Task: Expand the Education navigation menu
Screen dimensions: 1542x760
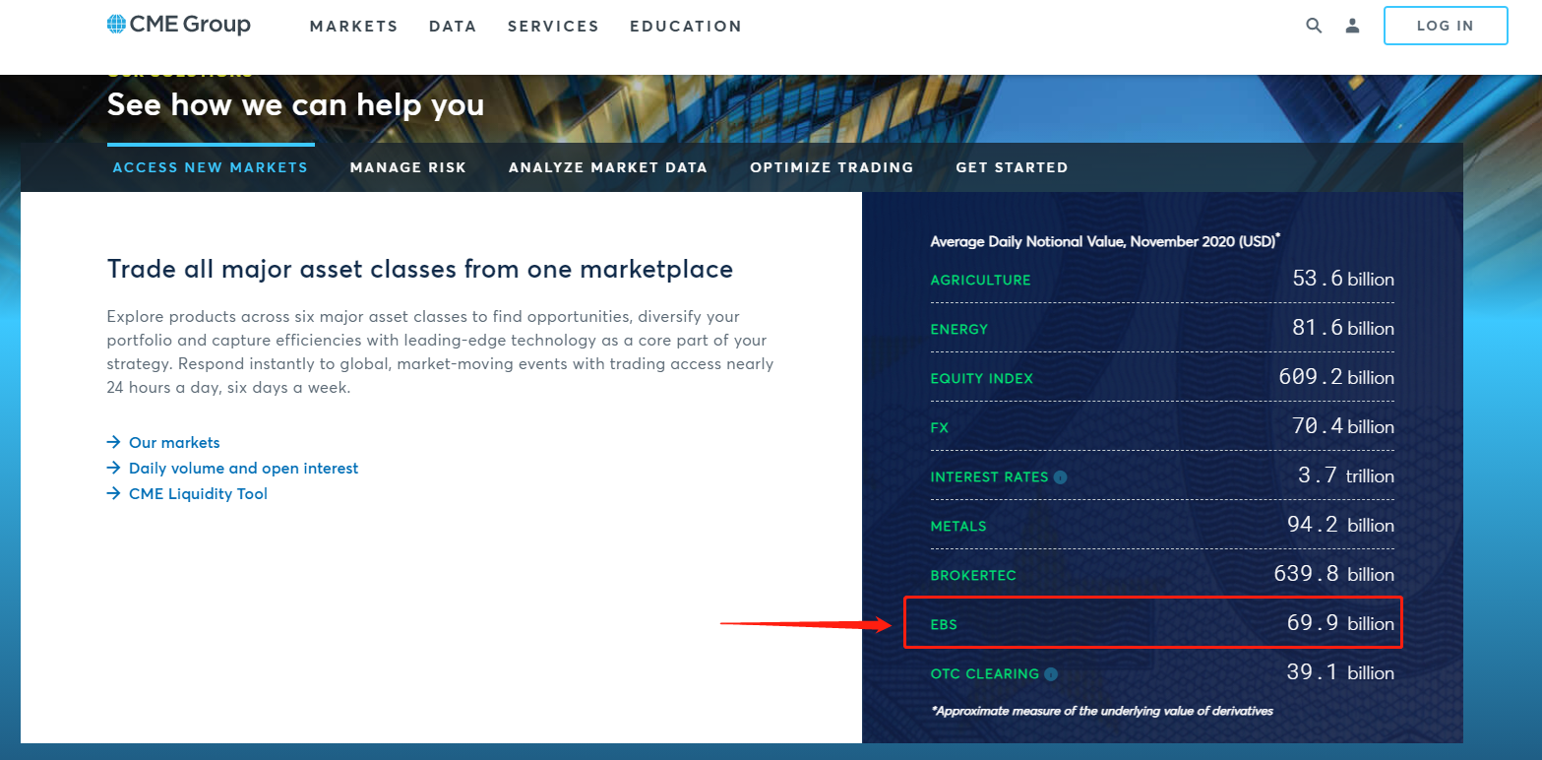Action: pyautogui.click(x=686, y=27)
